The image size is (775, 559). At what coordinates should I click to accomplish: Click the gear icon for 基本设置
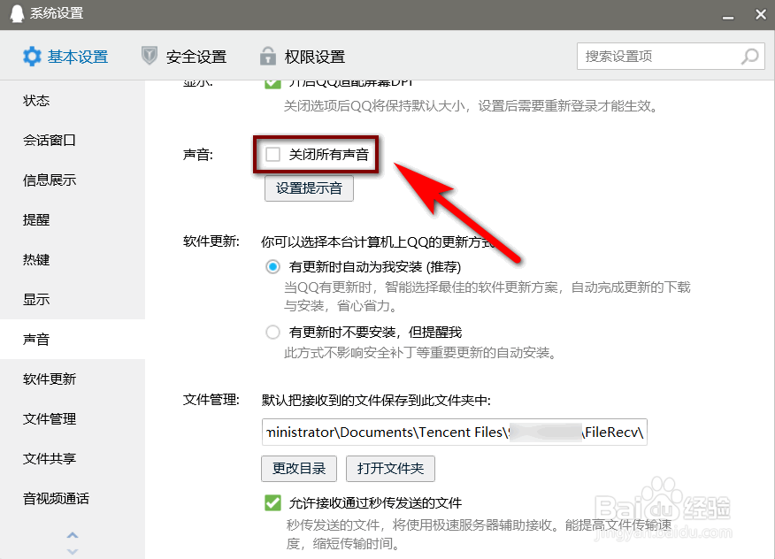32,57
